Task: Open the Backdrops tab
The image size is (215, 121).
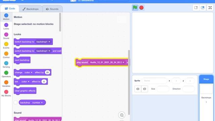Action: [31, 9]
